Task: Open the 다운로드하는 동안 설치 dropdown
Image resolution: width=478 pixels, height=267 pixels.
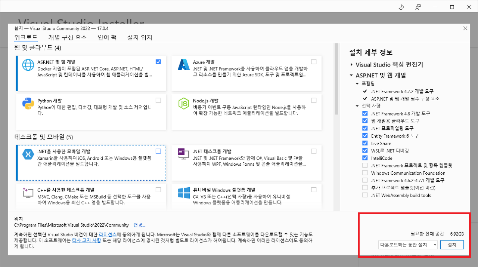Action: 408,245
